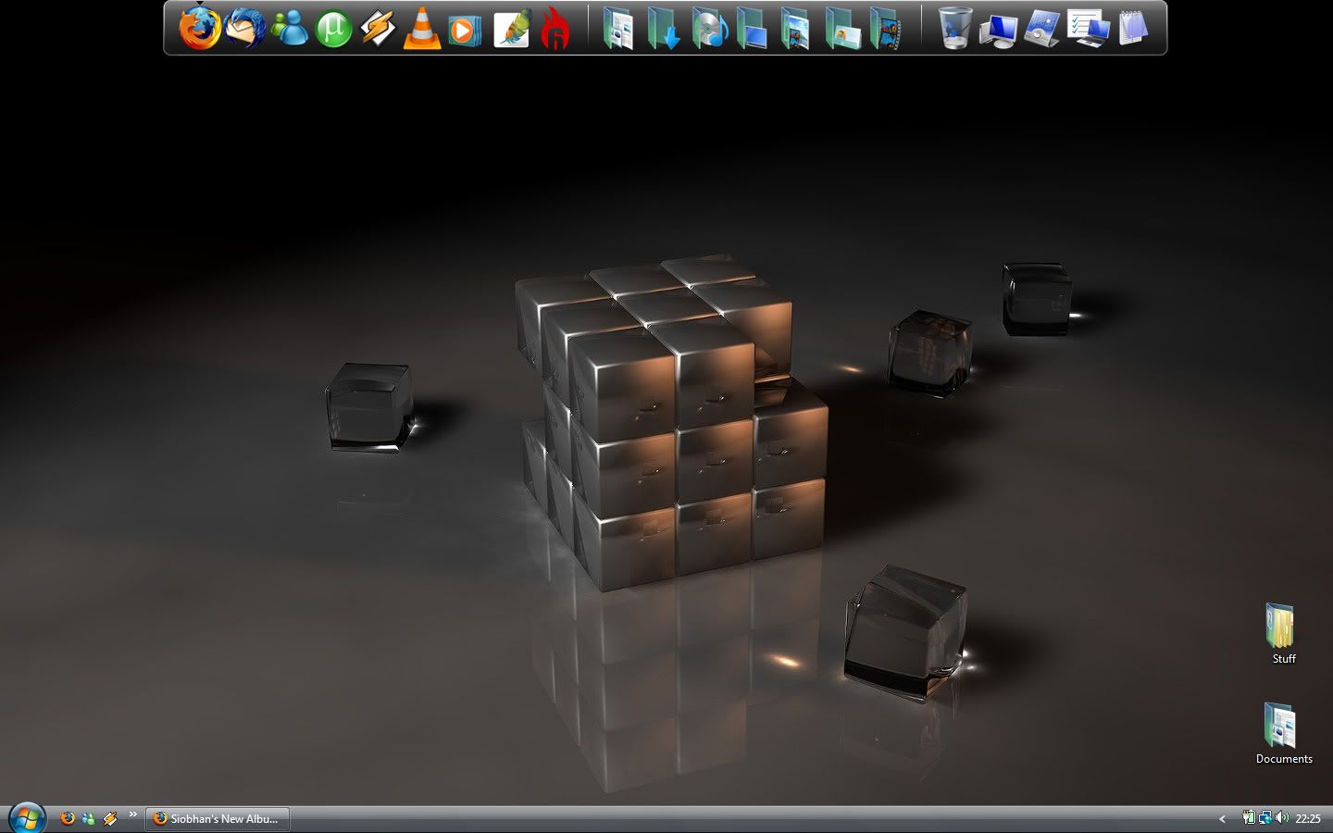Image resolution: width=1333 pixels, height=833 pixels.
Task: Open Computer from the dock
Action: 999,29
